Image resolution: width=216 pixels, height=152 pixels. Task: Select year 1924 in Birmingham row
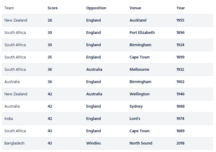click(180, 45)
